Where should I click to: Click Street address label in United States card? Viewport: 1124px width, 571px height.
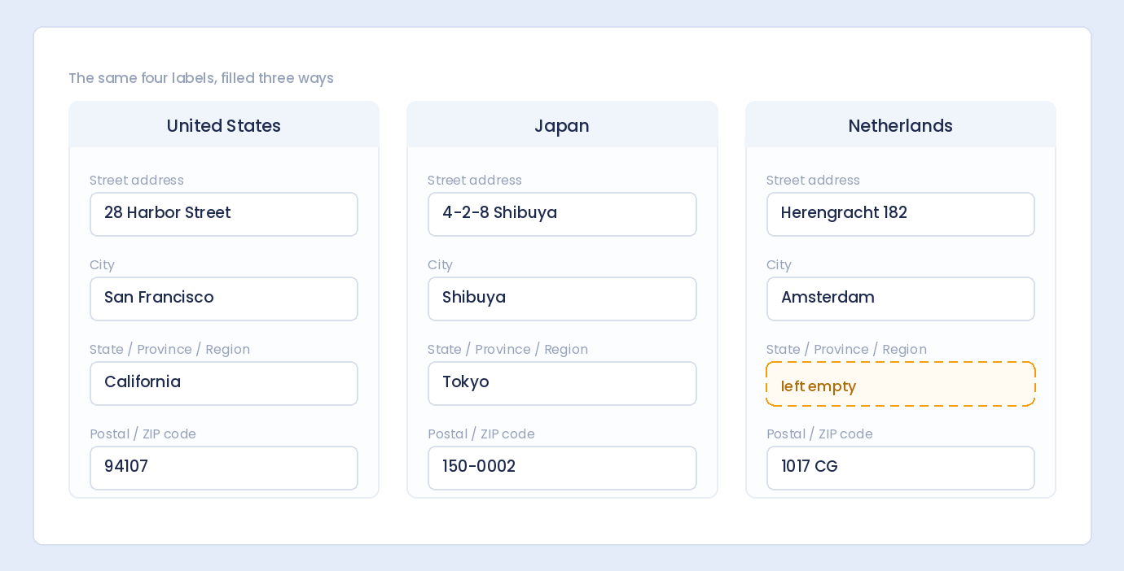point(137,180)
